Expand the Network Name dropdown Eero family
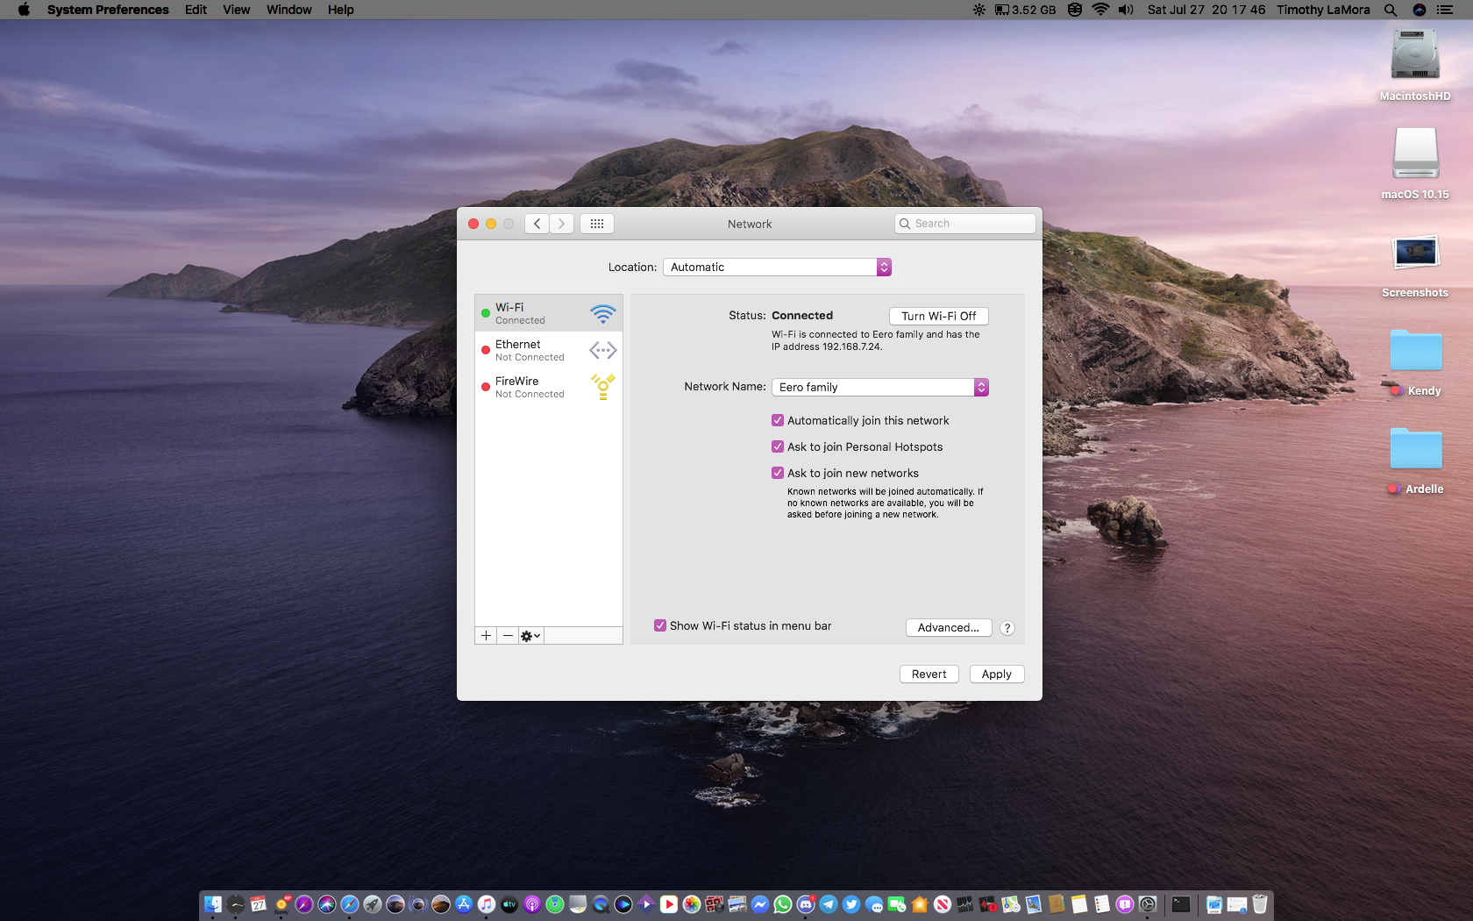The height and width of the screenshot is (921, 1473). point(880,388)
